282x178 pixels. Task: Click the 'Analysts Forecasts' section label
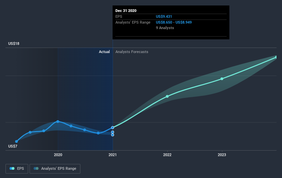(x=132, y=52)
